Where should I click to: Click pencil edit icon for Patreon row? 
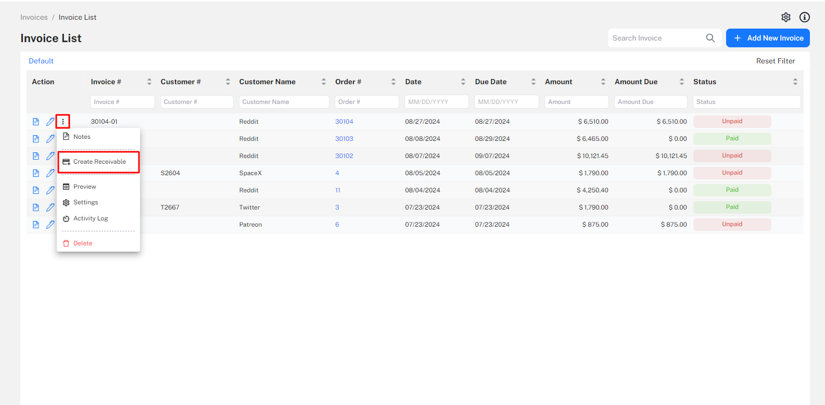click(x=50, y=225)
